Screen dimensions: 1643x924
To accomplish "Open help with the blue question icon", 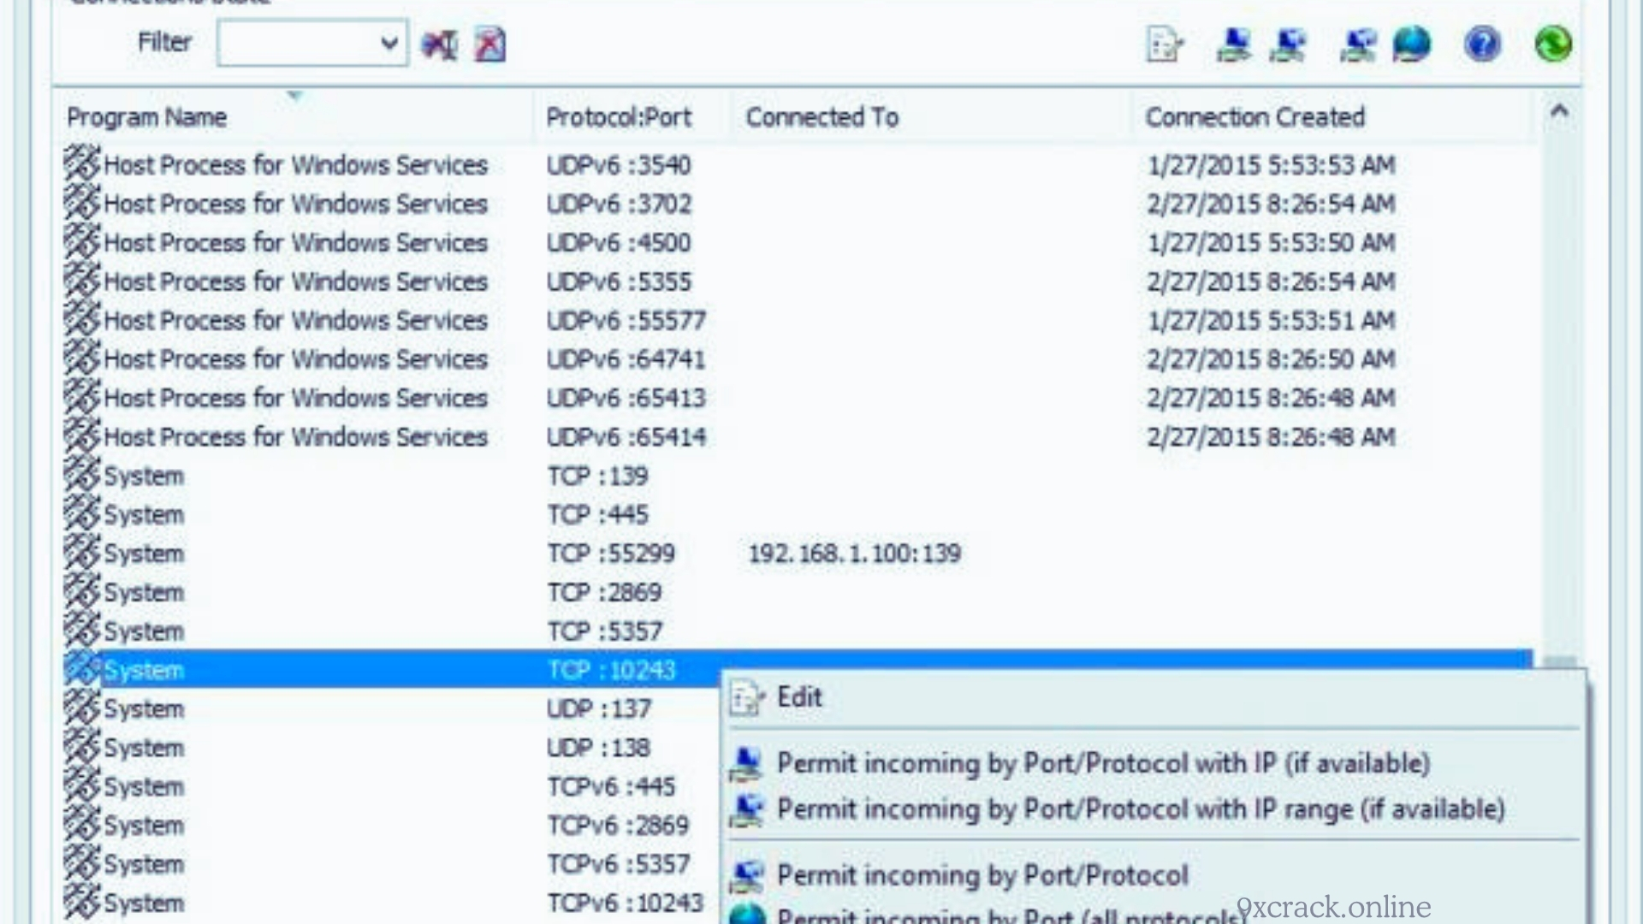I will 1482,44.
